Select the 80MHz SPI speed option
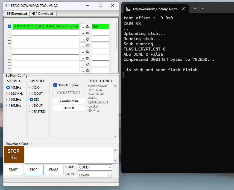This screenshot has width=234, height=190. [x=8, y=106]
